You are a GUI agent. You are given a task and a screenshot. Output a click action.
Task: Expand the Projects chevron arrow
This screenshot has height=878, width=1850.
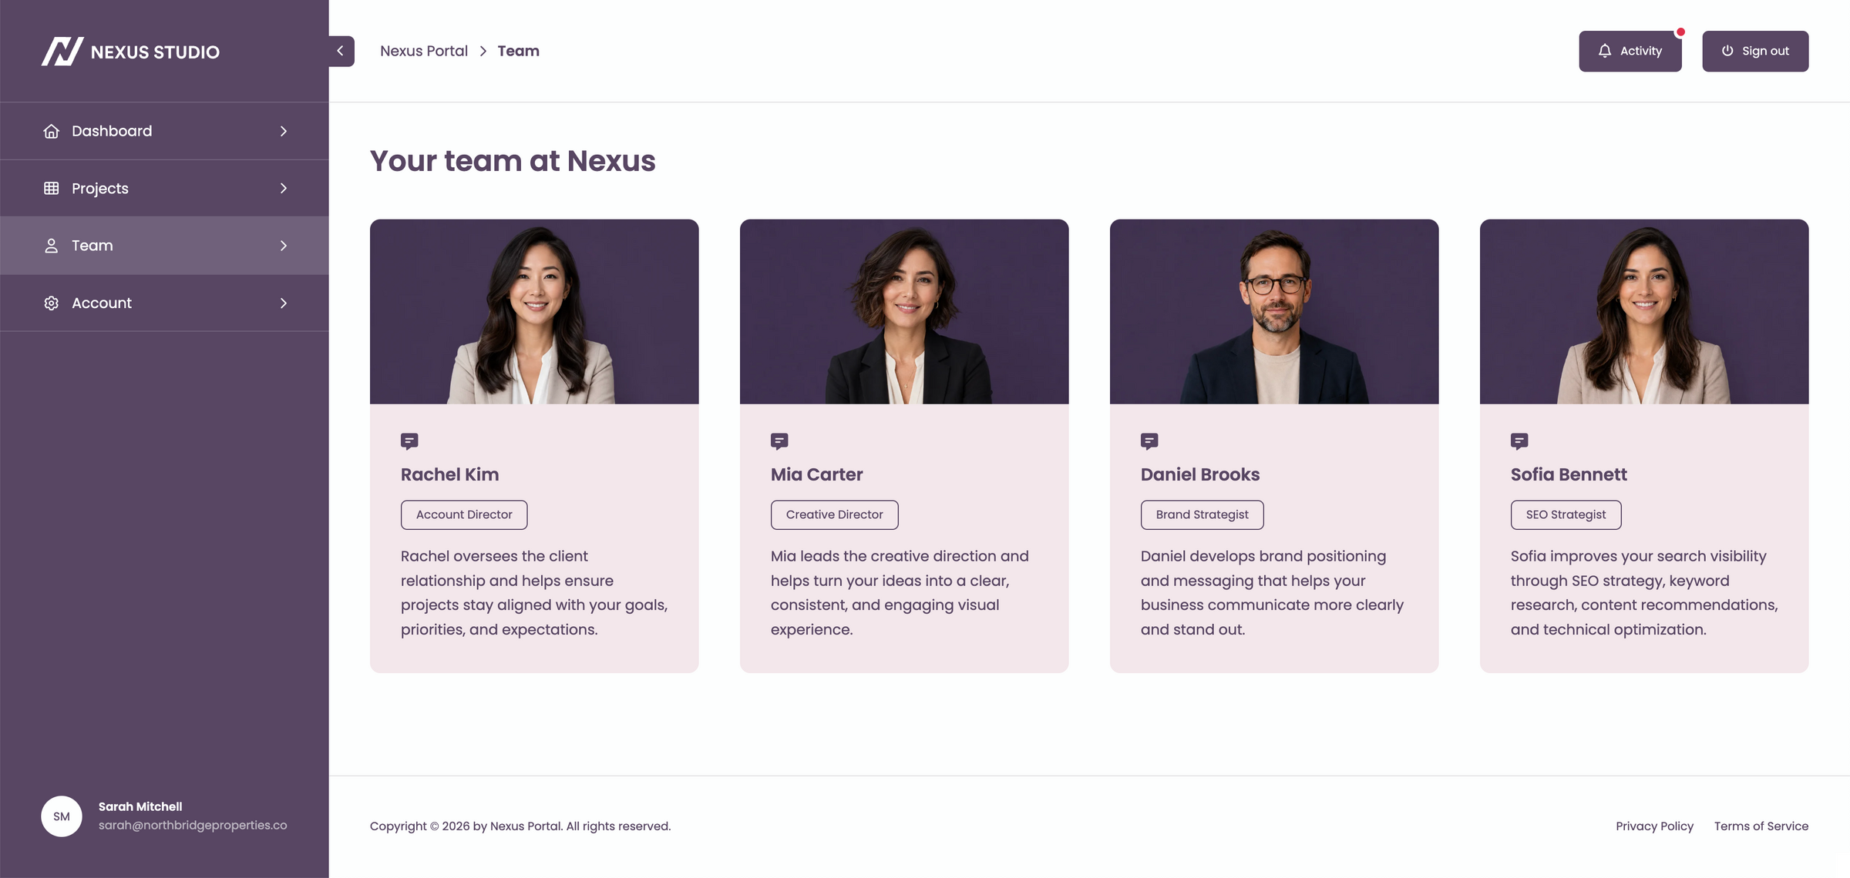pos(284,188)
